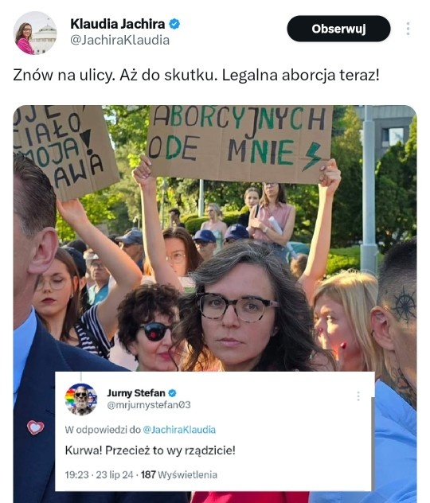The image size is (430, 503).
Task: Open the three-dot menu in Jurny Stefan's reply
Action: pos(358,396)
